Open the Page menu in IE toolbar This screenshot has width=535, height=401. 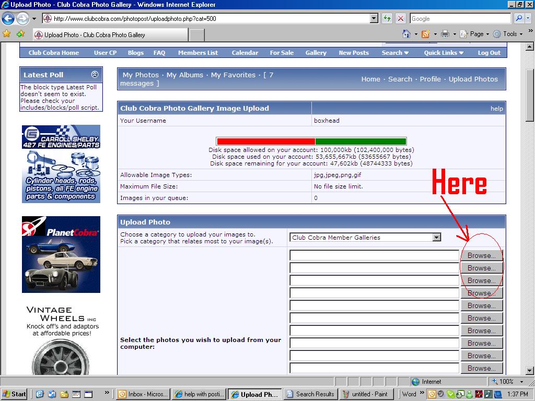[477, 34]
